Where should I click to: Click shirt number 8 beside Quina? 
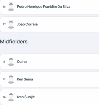point(4,62)
